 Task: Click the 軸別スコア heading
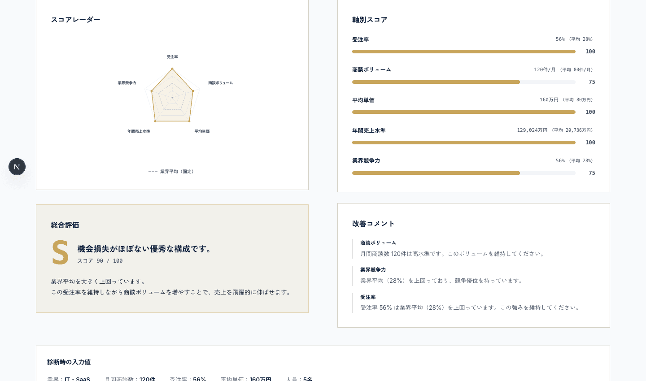[370, 20]
